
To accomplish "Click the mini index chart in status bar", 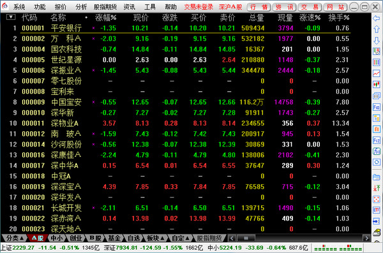I will 338,248.
